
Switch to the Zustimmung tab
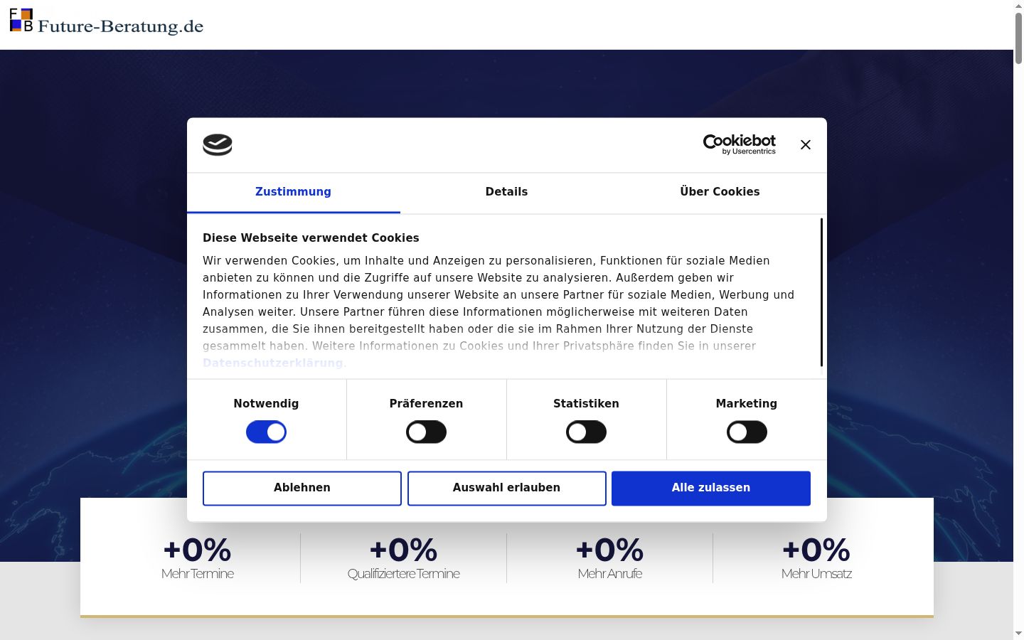click(293, 192)
